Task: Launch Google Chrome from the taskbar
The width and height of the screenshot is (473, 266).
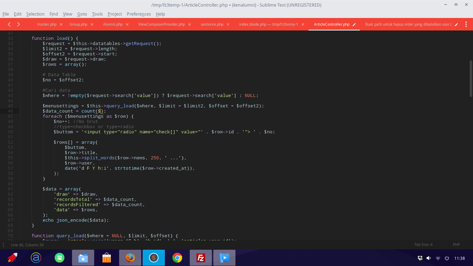Action: (177, 258)
